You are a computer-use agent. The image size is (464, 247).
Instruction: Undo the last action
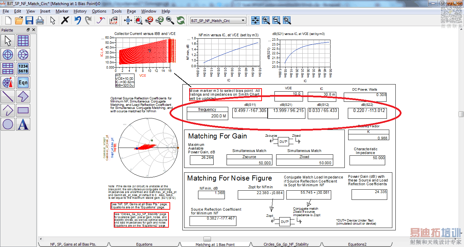(x=78, y=20)
